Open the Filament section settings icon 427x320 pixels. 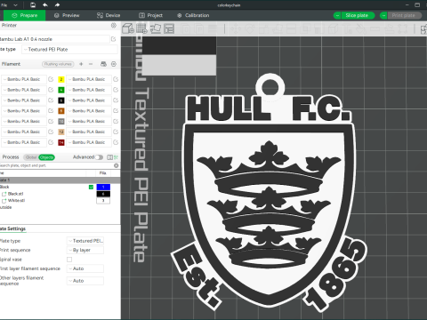[114, 64]
